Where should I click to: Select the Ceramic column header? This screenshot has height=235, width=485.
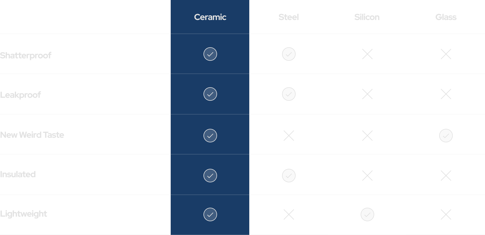210,17
